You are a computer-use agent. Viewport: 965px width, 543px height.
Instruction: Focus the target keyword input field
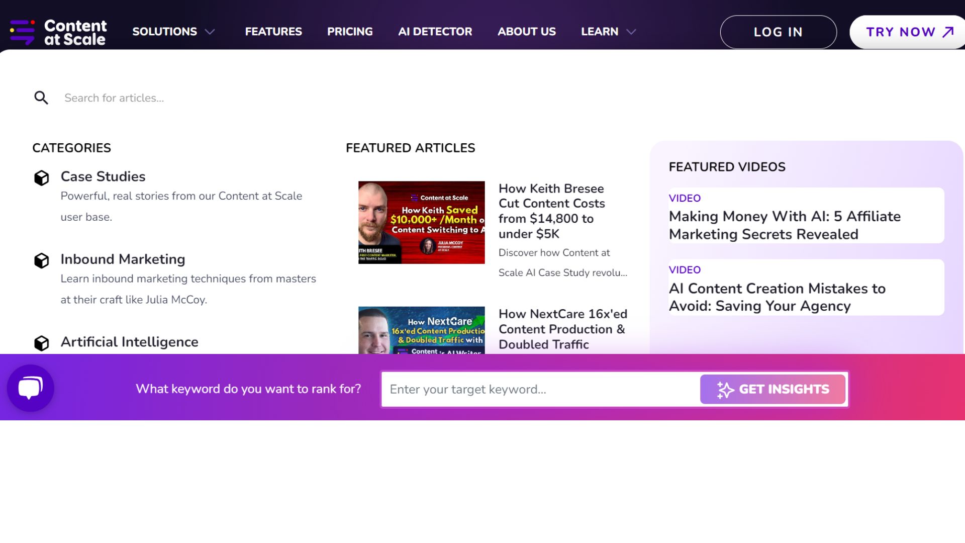click(541, 389)
